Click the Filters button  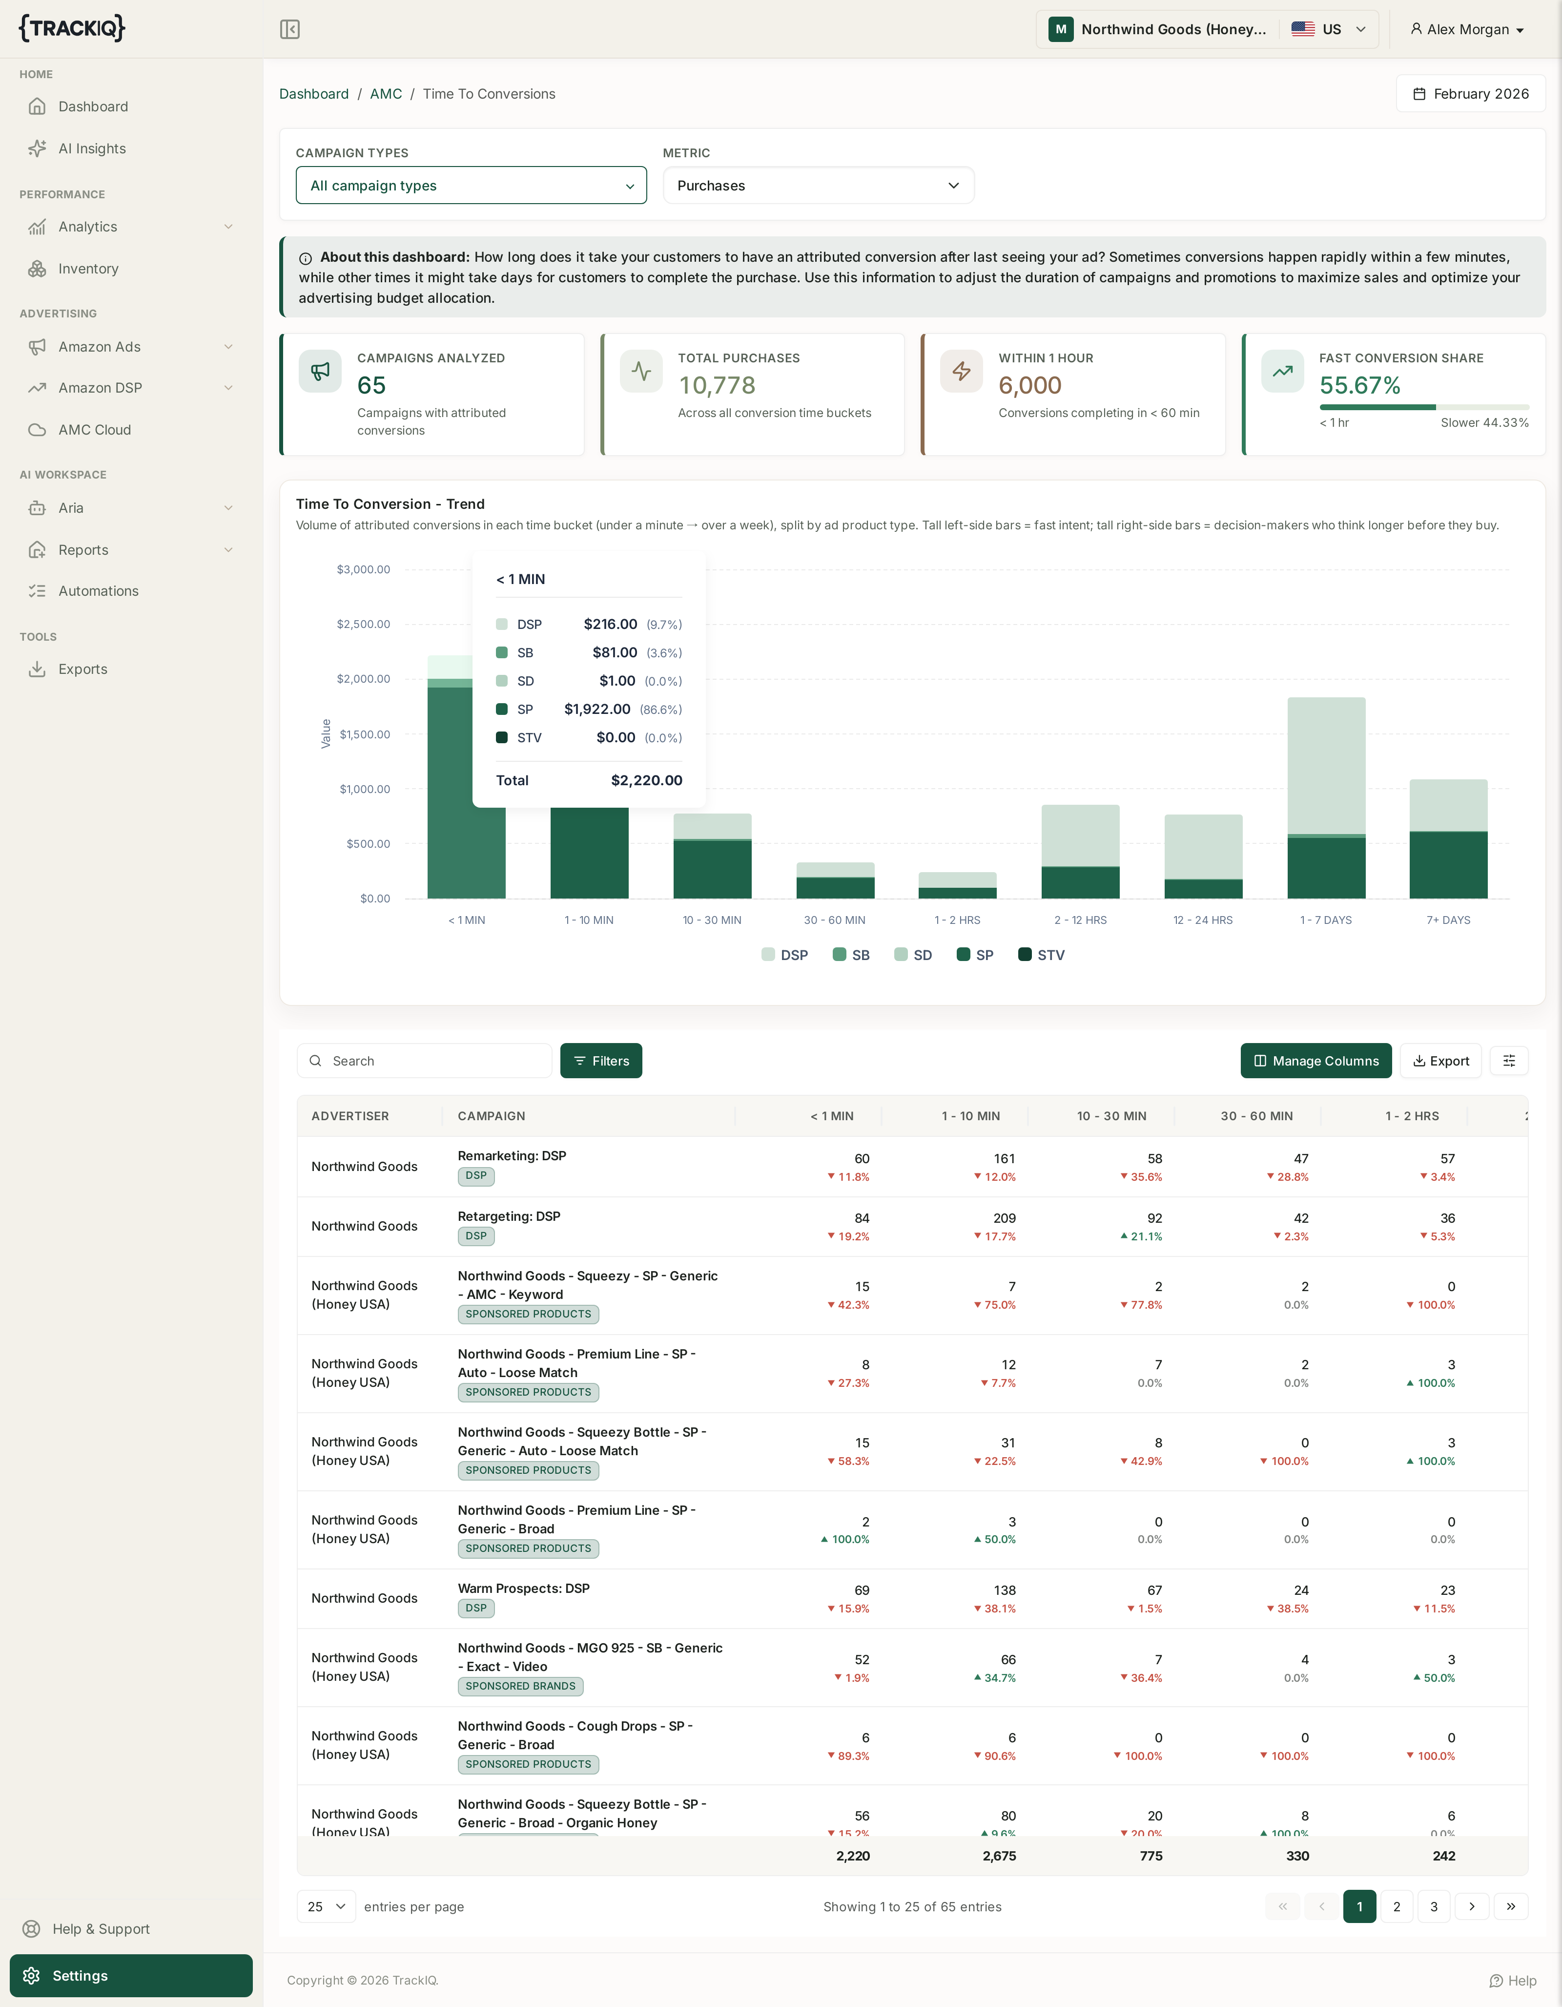point(601,1061)
